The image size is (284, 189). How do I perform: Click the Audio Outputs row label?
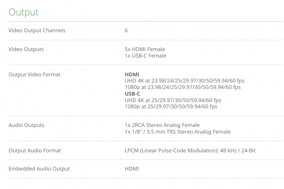(x=26, y=125)
